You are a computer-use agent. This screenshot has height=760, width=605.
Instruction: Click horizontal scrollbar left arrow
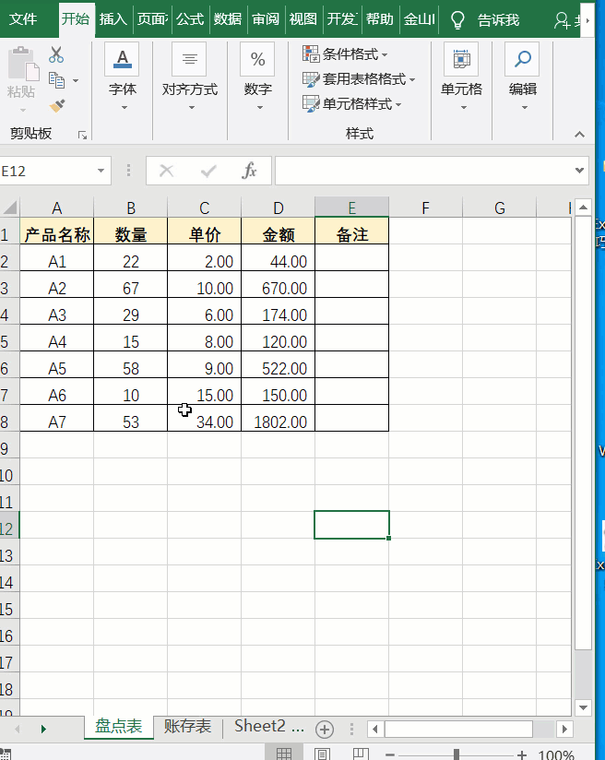(x=374, y=729)
